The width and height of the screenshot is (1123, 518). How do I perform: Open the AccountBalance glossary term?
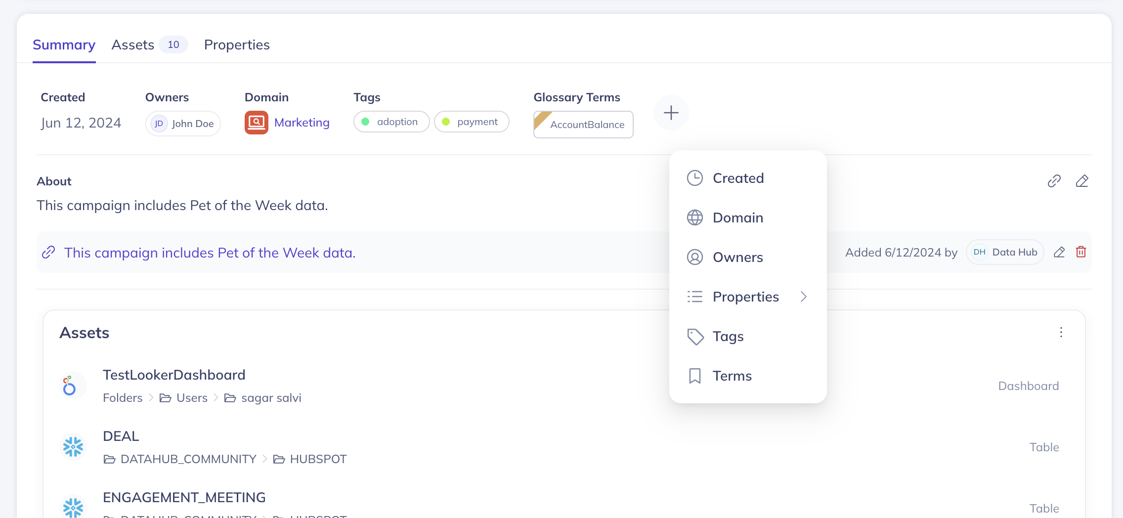583,125
